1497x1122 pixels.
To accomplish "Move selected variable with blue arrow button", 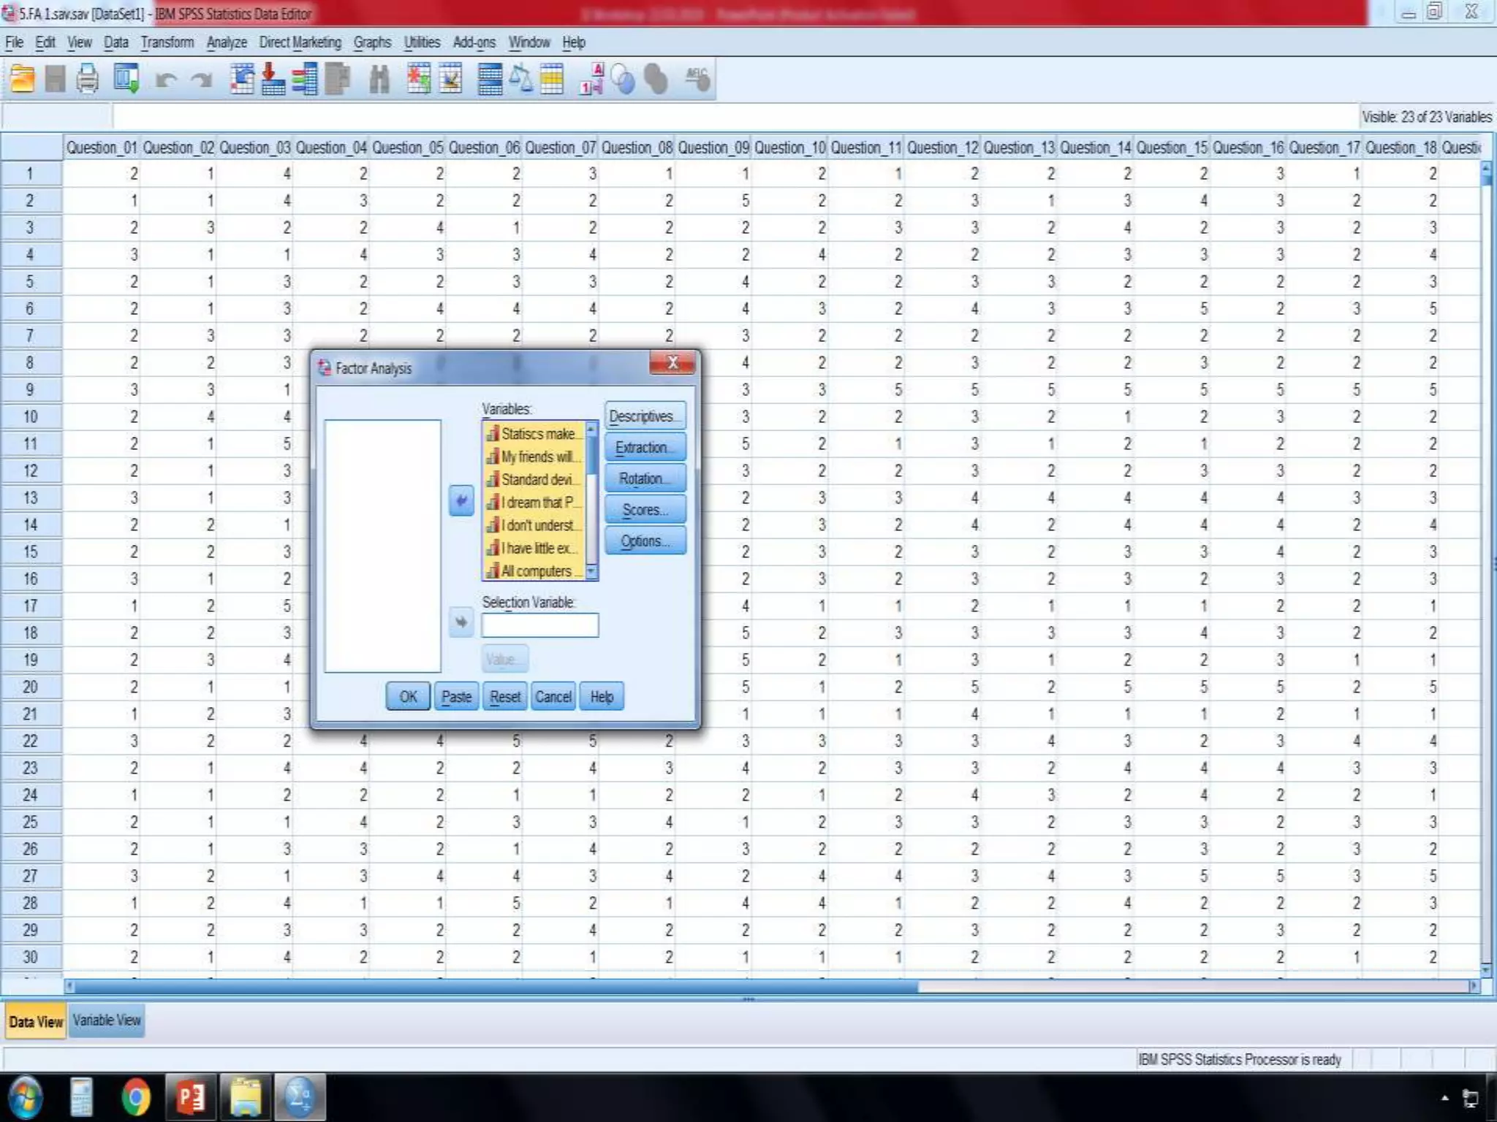I will pos(461,501).
